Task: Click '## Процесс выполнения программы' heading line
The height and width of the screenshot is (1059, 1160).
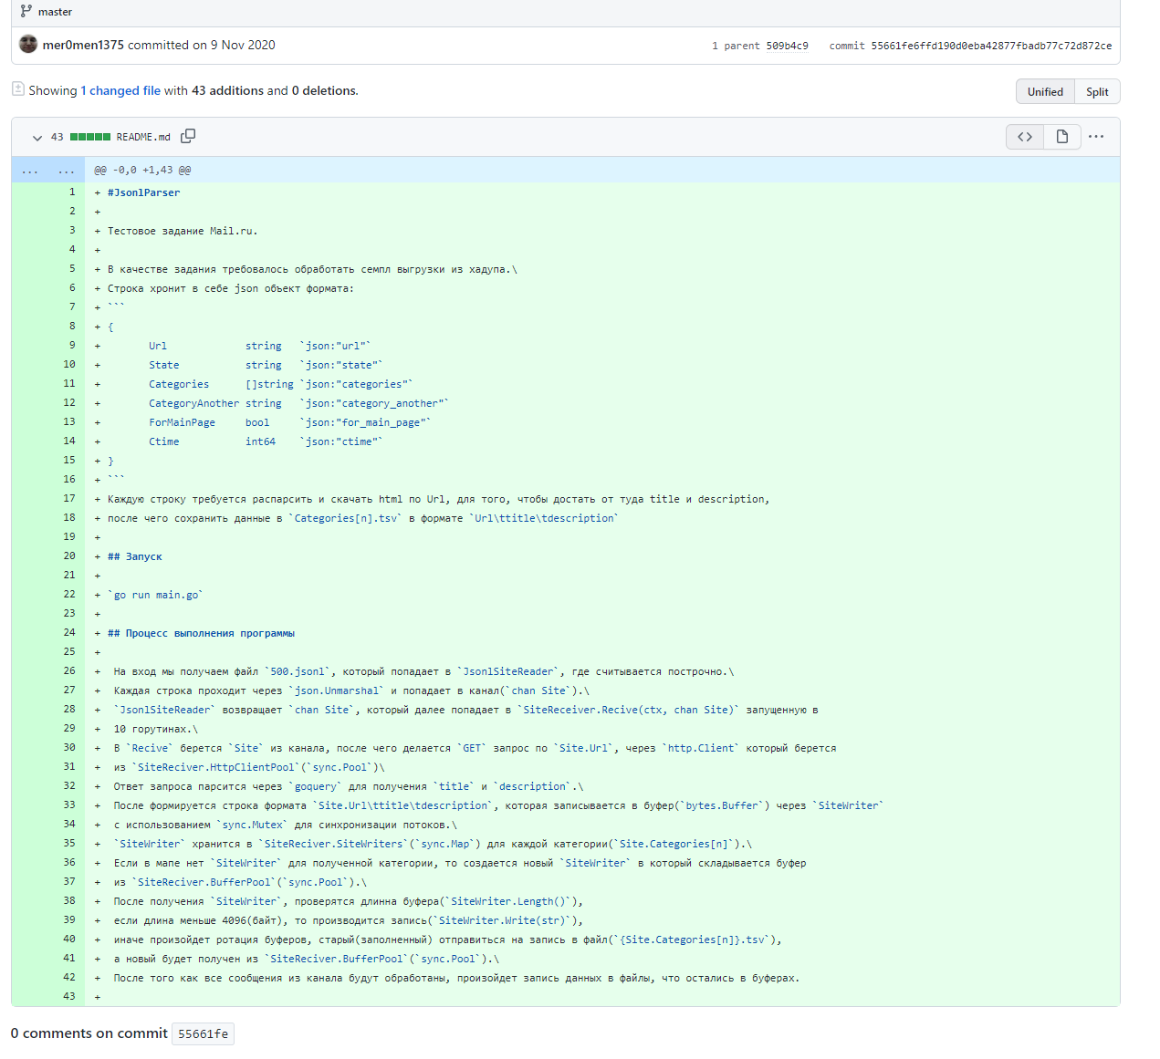Action: coord(201,633)
